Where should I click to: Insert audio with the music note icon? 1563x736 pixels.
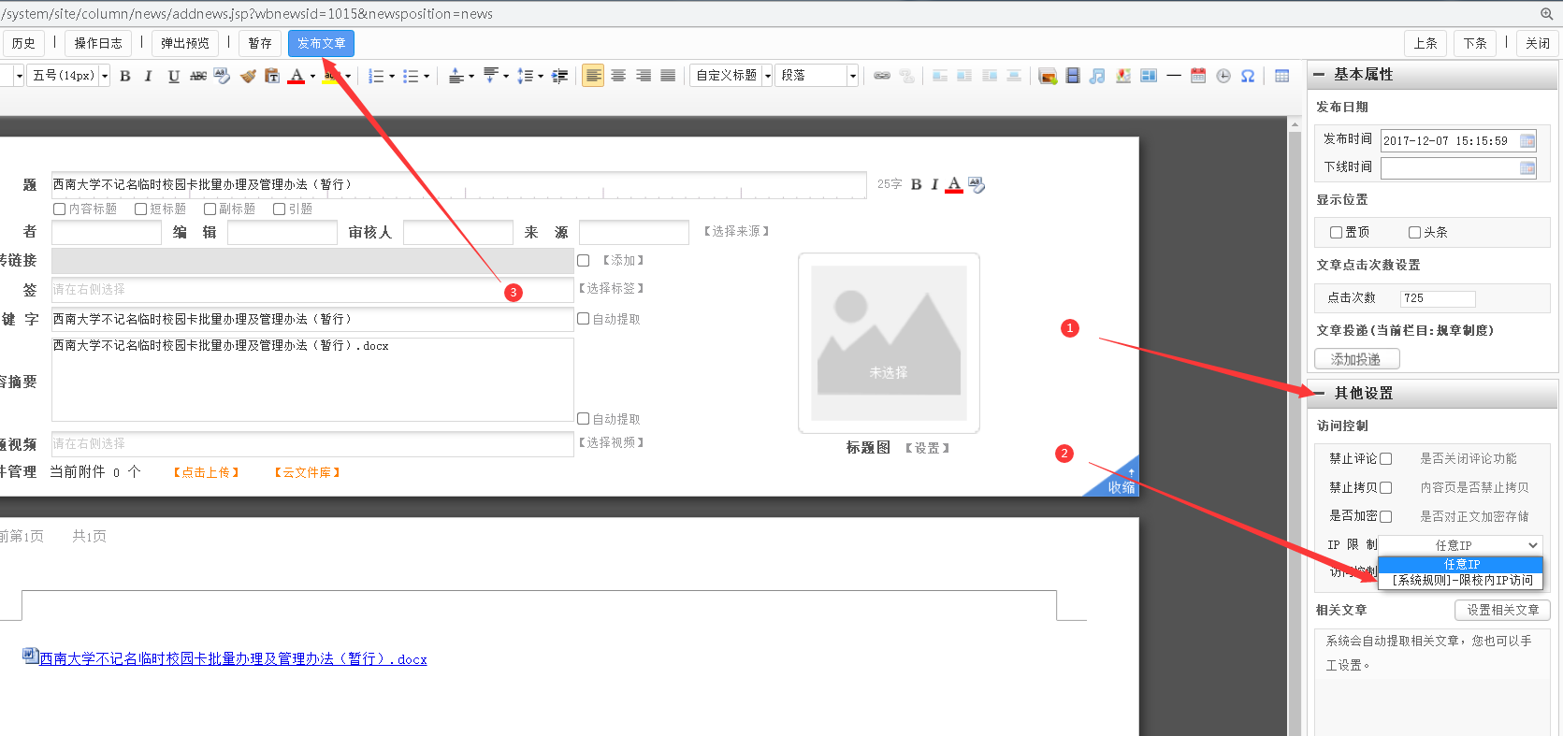click(x=1097, y=76)
